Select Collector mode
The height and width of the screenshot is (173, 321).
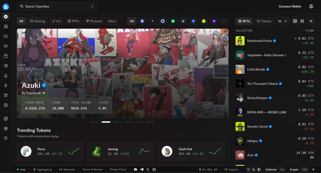pyautogui.click(x=271, y=170)
